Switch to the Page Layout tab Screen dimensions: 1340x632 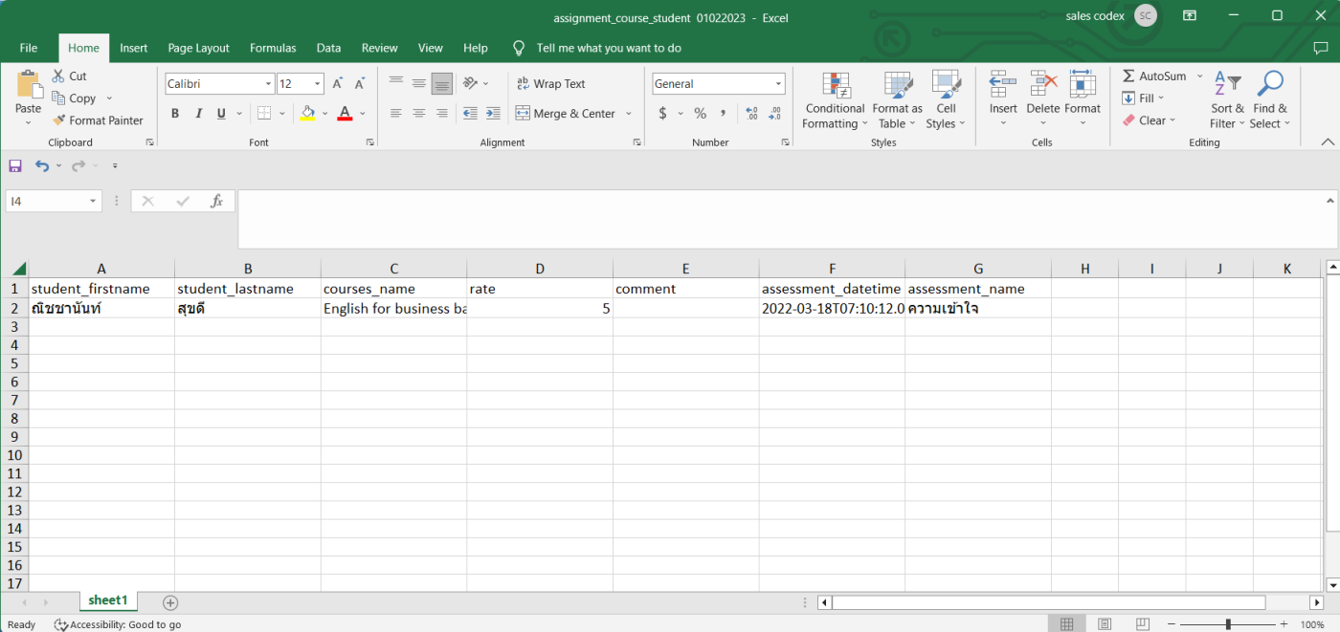[198, 48]
